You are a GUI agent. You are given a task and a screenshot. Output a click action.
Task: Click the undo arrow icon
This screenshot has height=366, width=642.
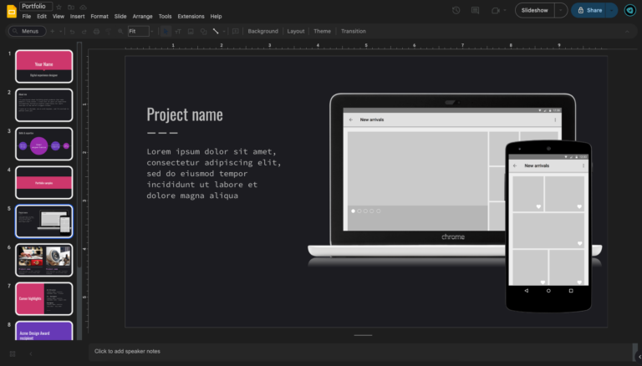click(x=72, y=31)
